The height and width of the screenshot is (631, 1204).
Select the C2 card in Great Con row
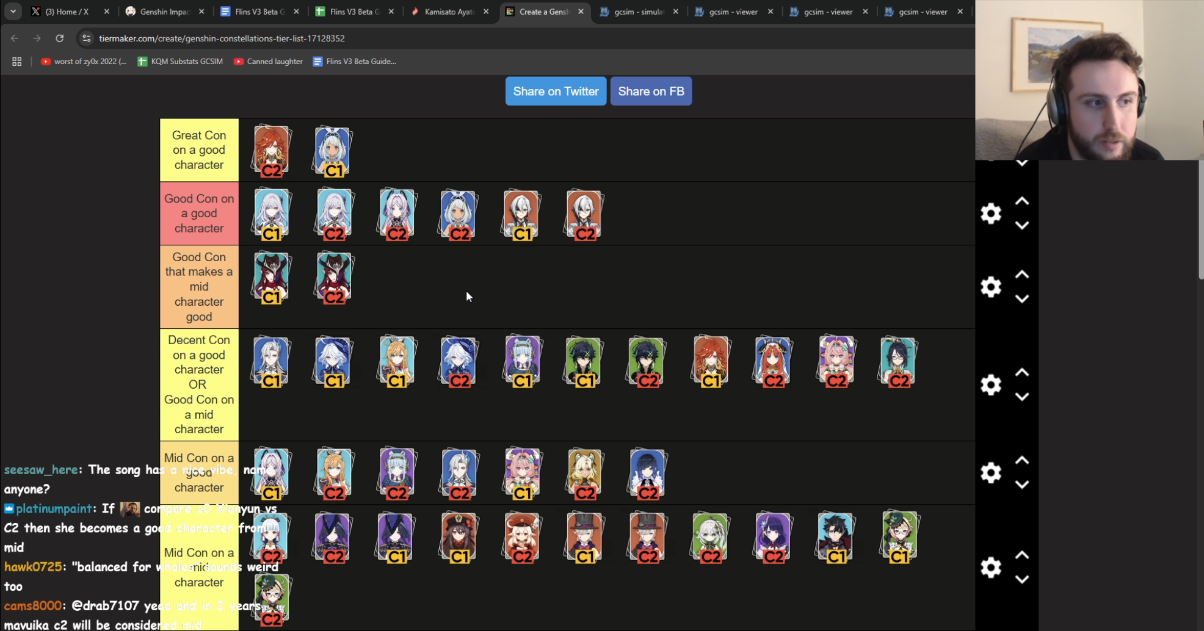[271, 151]
